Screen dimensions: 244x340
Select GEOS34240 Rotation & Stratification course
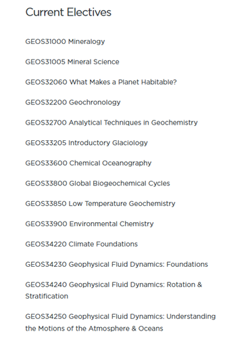[114, 291]
